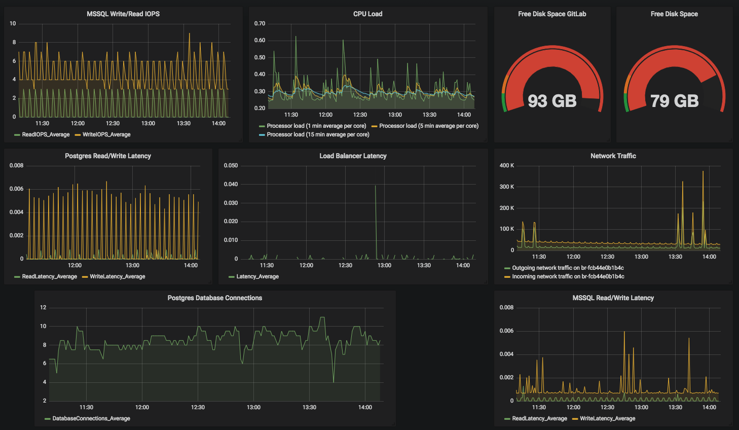Show only Processor load 15 min average series
This screenshot has width=739, height=430.
tap(318, 134)
